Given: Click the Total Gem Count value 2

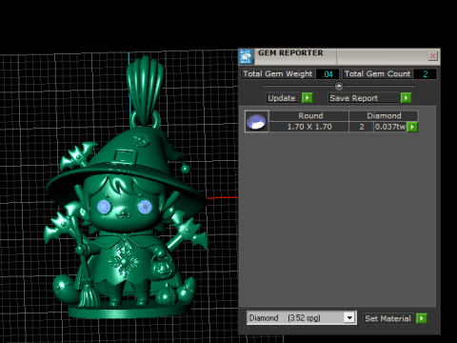Looking at the screenshot, I should coord(426,74).
